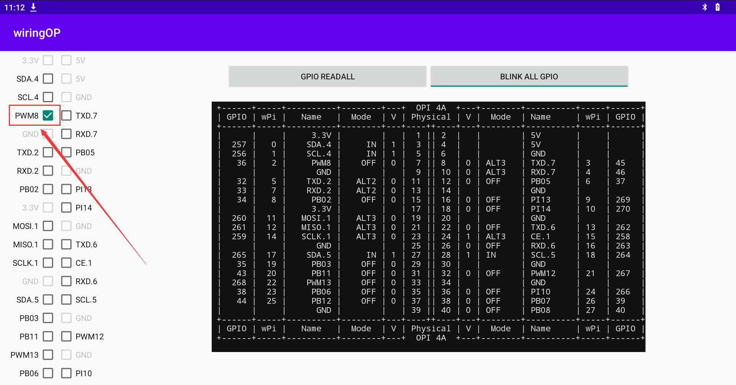
Task: Click the wiringOP app title
Action: tap(37, 33)
